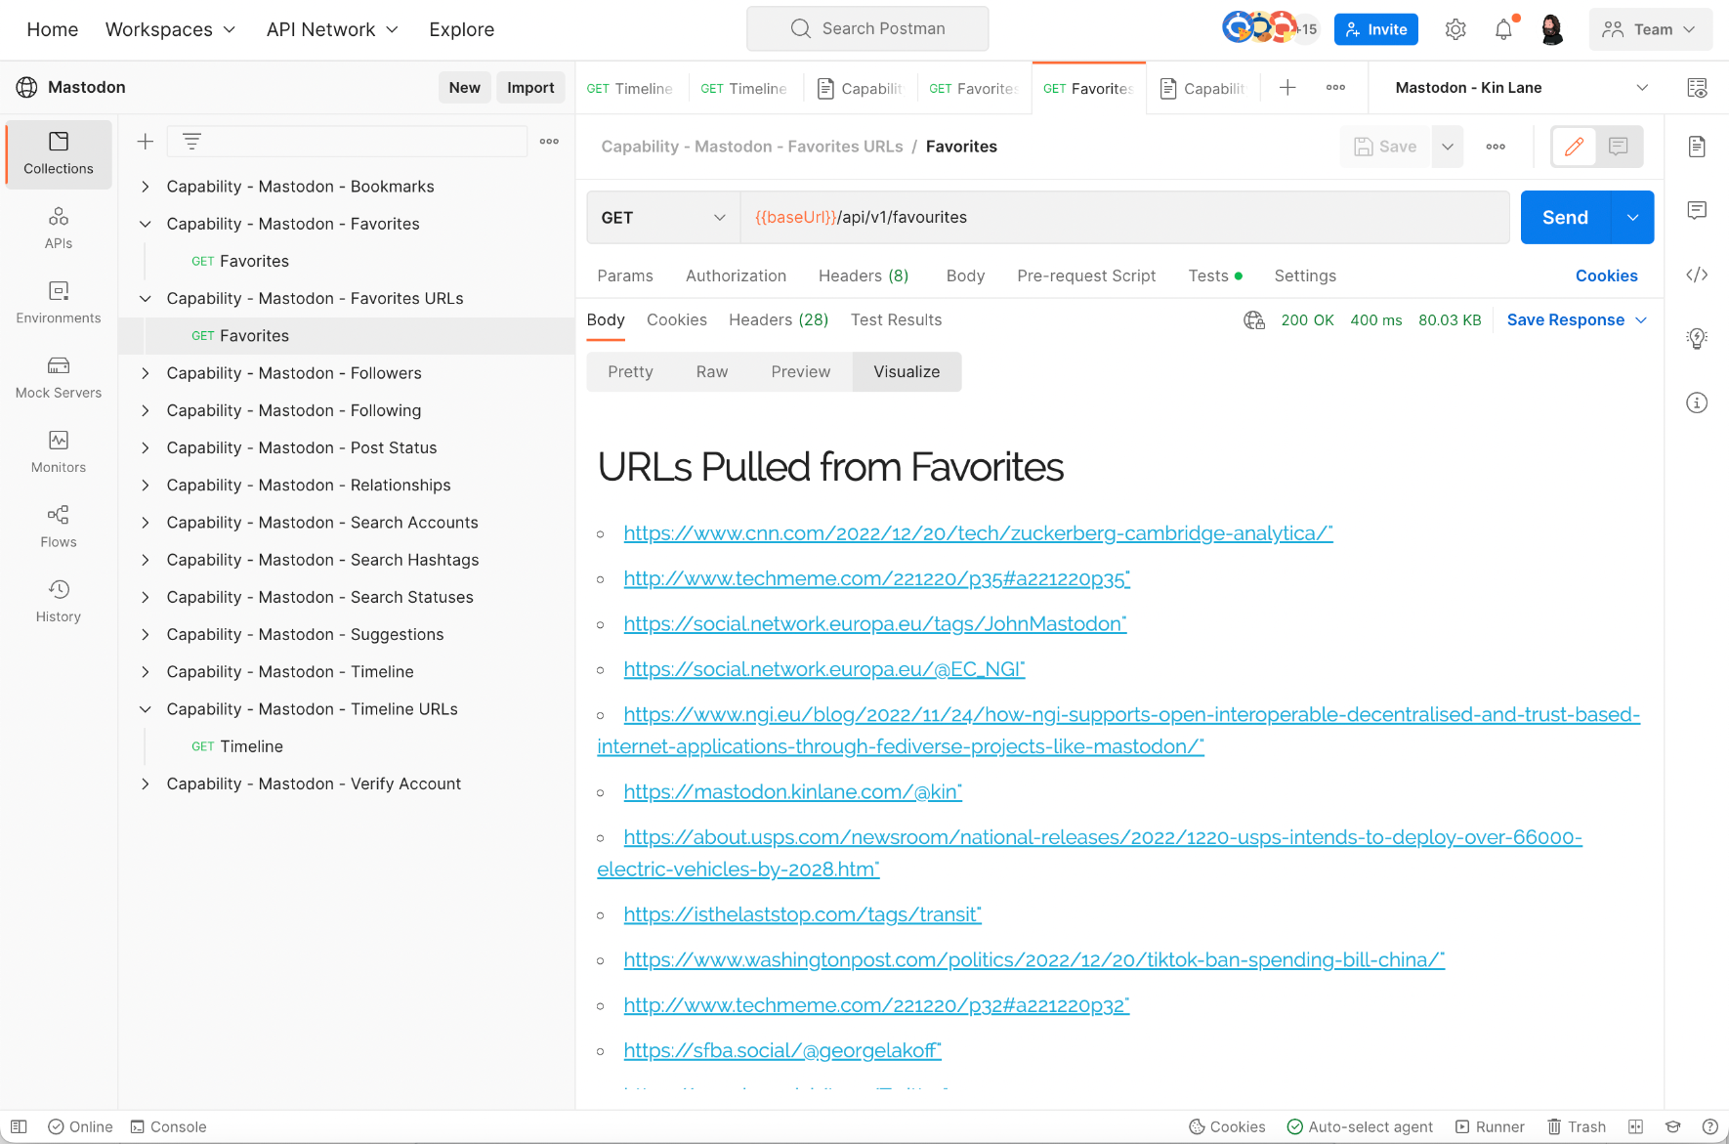Open the tab bar three-dot options

click(x=1335, y=88)
